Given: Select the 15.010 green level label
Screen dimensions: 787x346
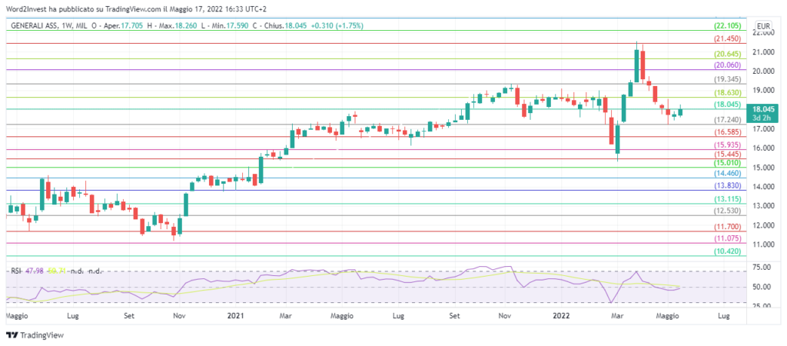Looking at the screenshot, I should click(726, 163).
